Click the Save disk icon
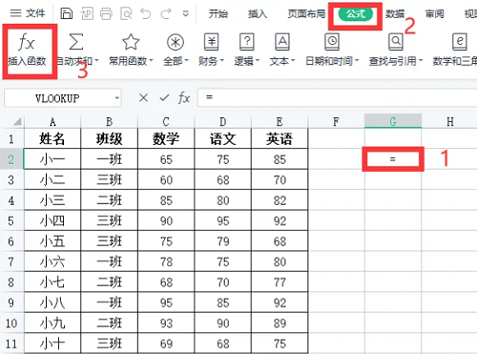477x354 pixels. click(x=67, y=13)
